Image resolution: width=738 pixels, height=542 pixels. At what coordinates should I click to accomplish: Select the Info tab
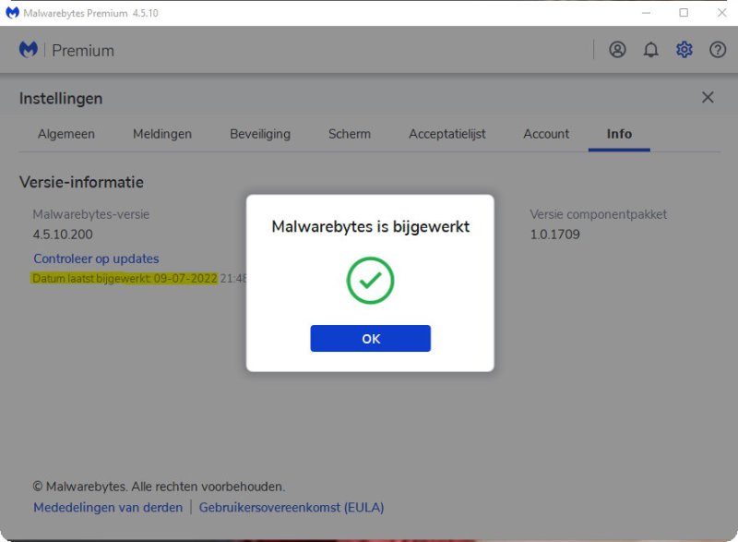(x=619, y=134)
